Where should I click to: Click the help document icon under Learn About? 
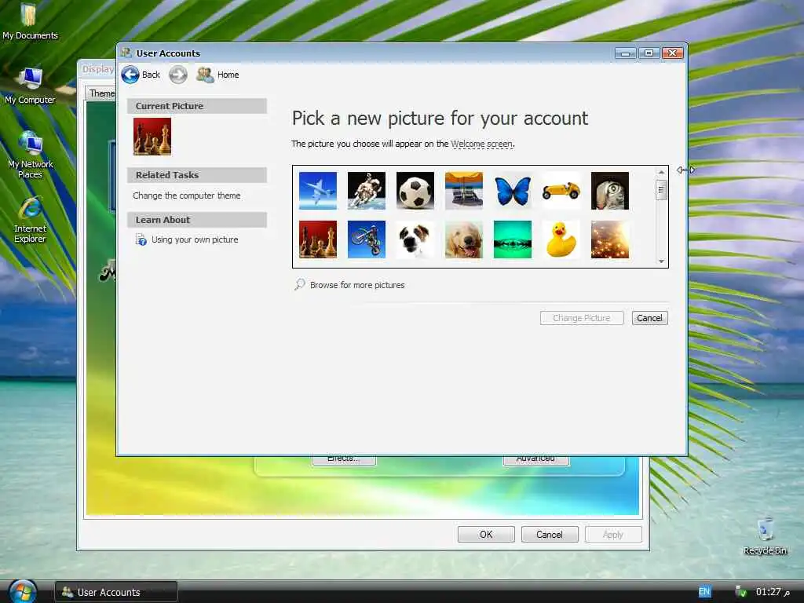tap(141, 239)
